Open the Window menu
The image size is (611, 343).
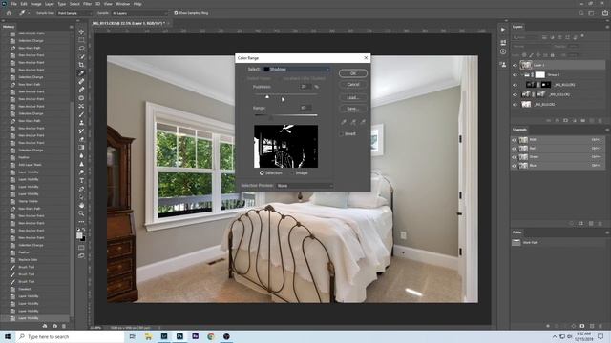(x=122, y=4)
